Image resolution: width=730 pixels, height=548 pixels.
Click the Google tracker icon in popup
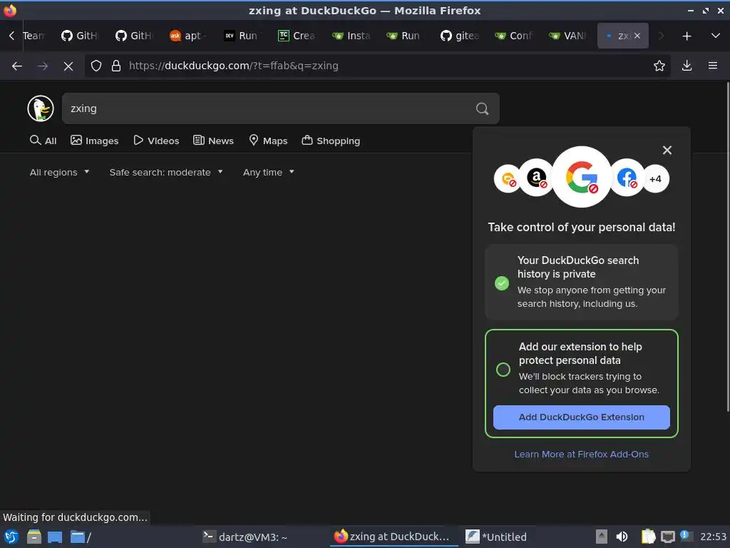(582, 177)
